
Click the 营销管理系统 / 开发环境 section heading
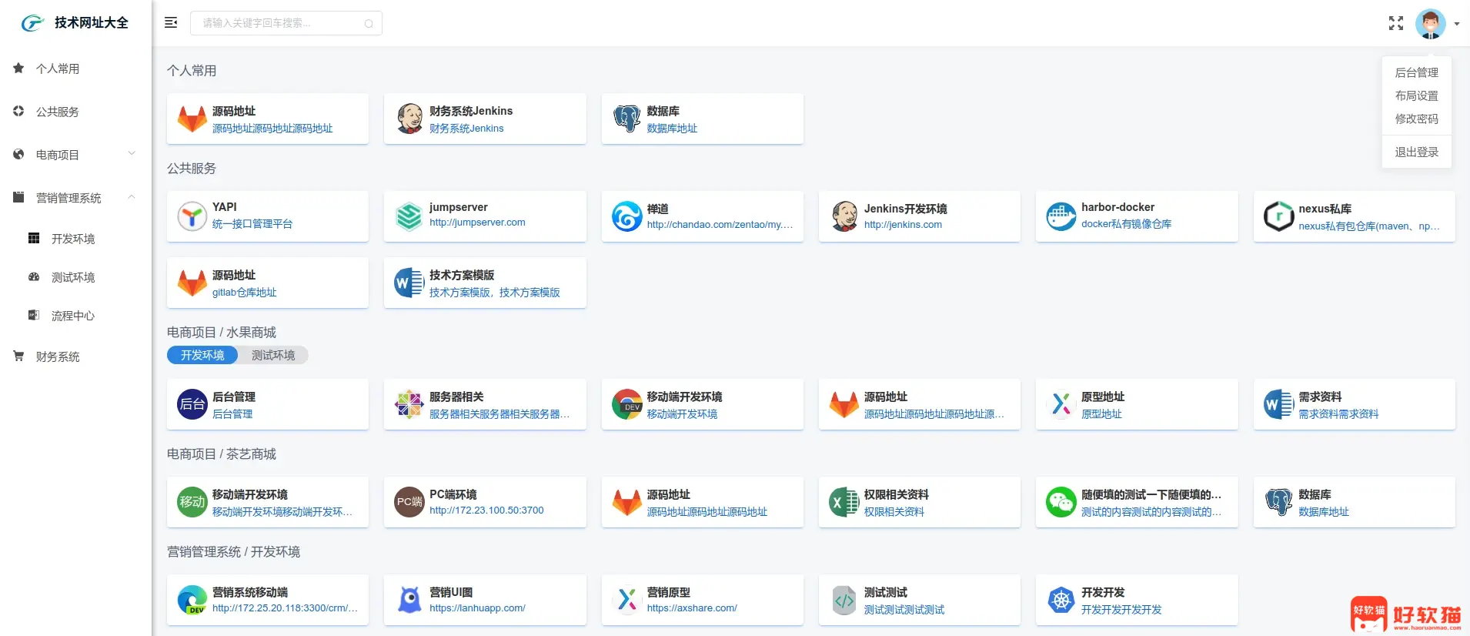click(233, 551)
